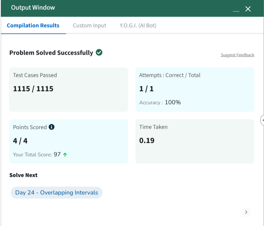Select the 1115 / 1115 test cases value

(x=33, y=89)
